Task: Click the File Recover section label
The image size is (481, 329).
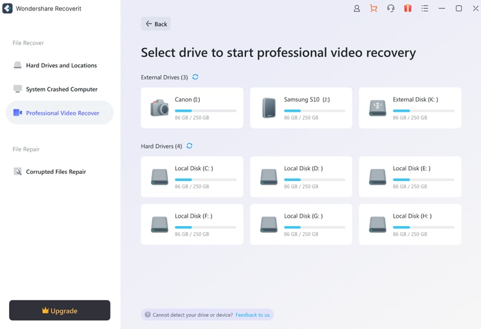Action: point(28,43)
